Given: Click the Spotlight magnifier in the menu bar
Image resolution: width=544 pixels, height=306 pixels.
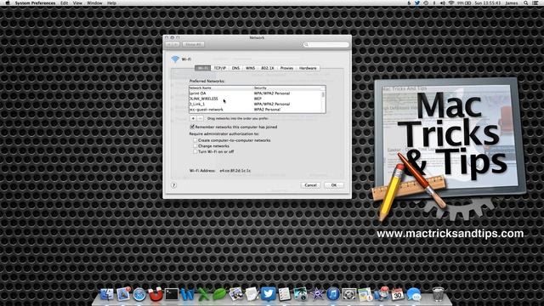Looking at the screenshot, I should pyautogui.click(x=526, y=3).
